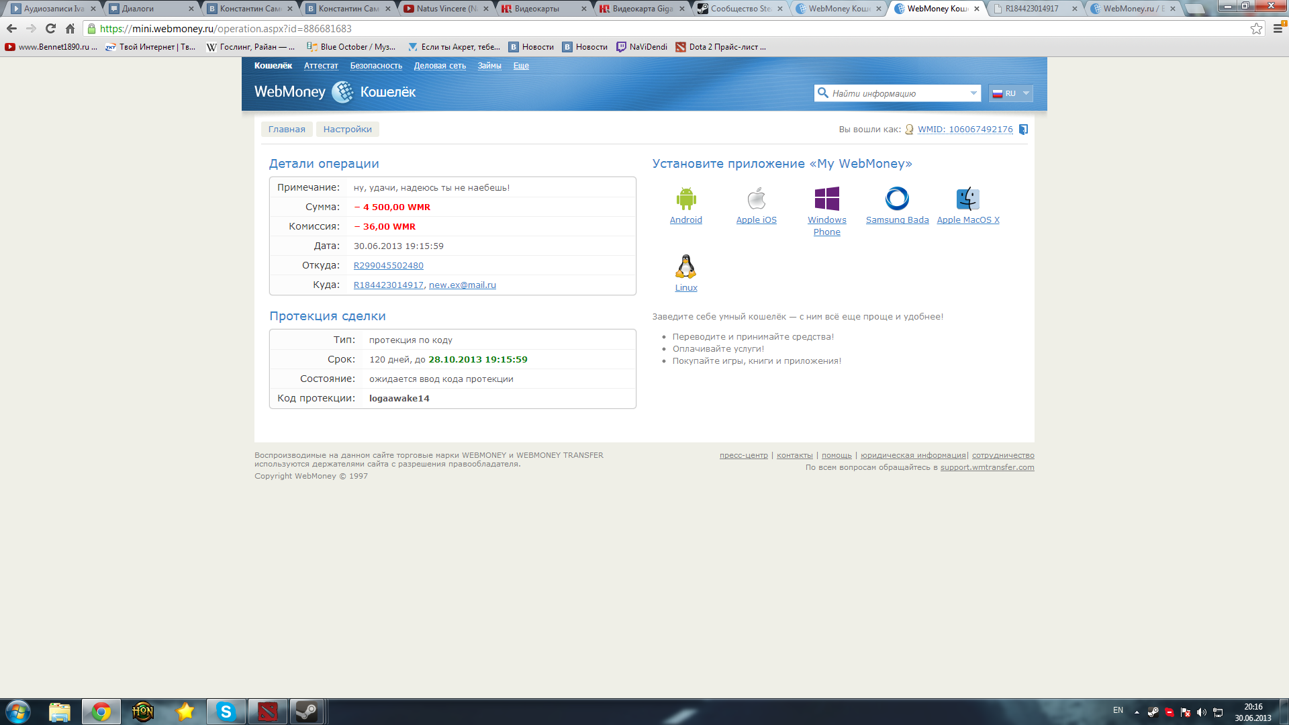This screenshot has height=725, width=1289.
Task: Click the WebMoney globe logo
Action: [x=342, y=92]
